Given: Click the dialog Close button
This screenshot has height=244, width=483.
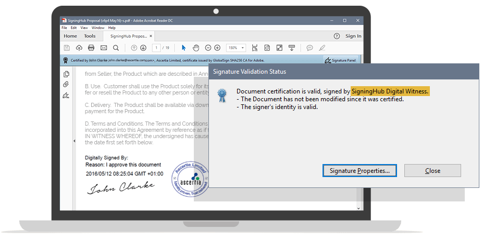Looking at the screenshot, I should tap(432, 171).
